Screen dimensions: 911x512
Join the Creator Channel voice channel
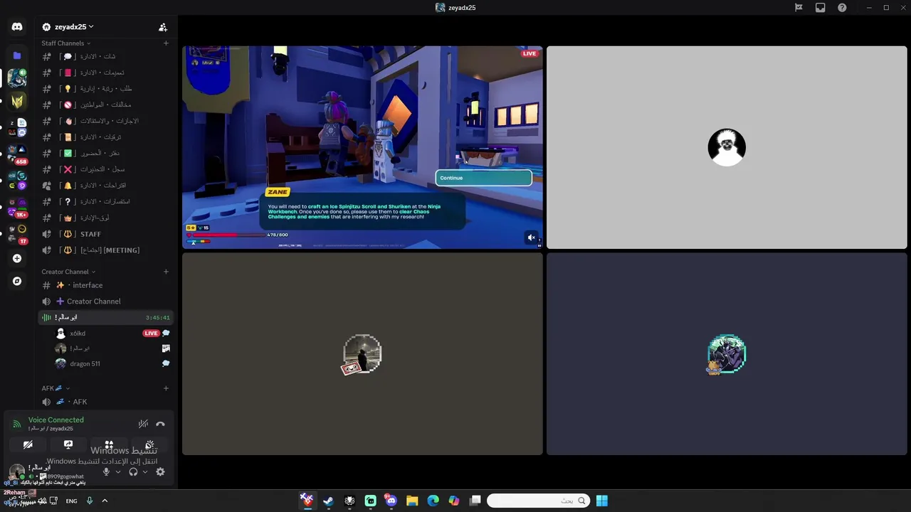coord(105,302)
